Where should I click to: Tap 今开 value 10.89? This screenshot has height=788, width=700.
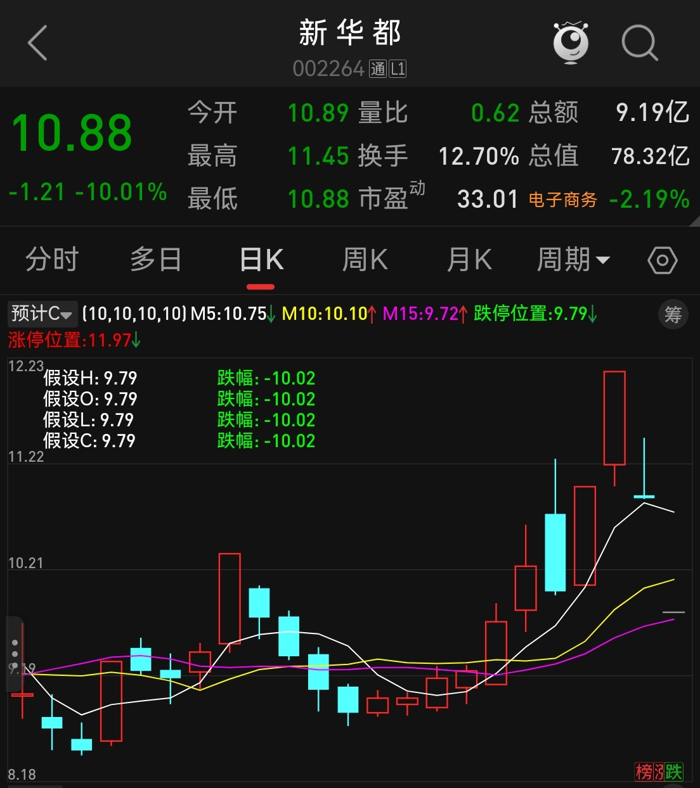pyautogui.click(x=318, y=113)
